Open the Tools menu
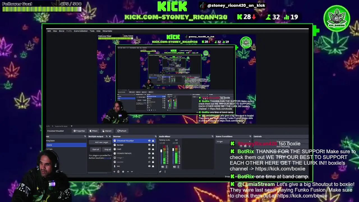The width and height of the screenshot is (359, 202). click(x=92, y=31)
